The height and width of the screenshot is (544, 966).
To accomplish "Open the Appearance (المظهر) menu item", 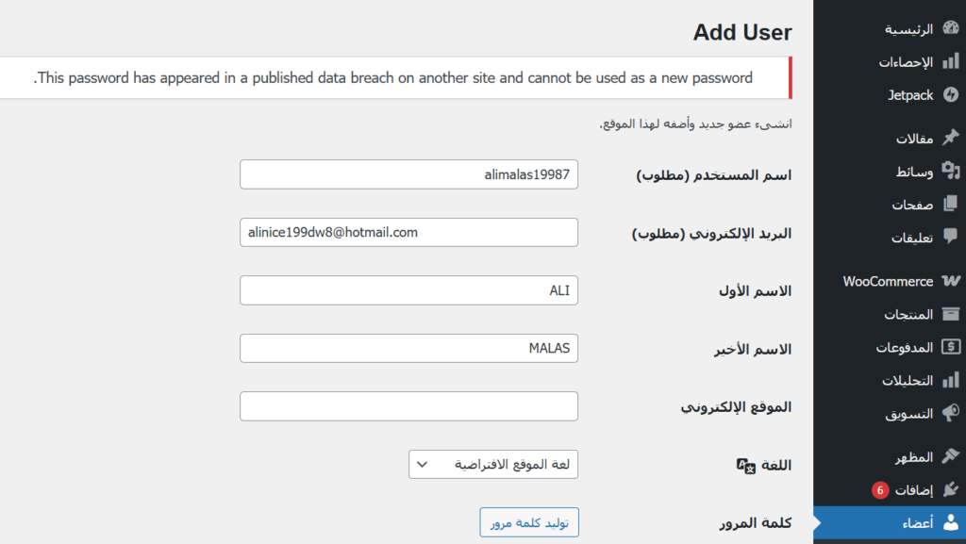I will 913,457.
